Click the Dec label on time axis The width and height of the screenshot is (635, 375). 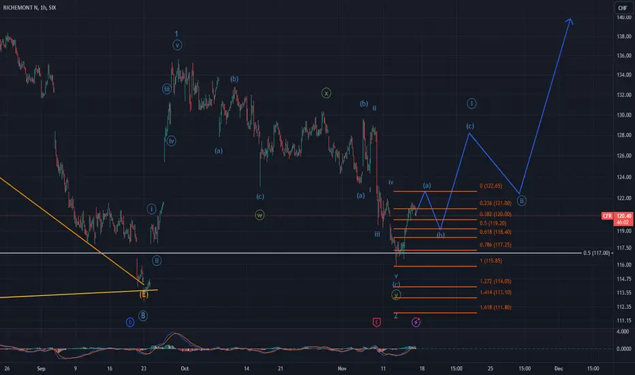coord(559,368)
